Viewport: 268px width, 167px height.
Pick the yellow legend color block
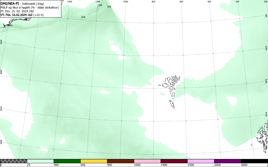94,161
